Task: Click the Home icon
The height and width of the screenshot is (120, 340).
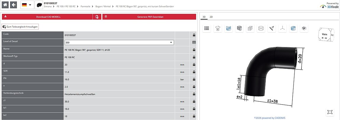Action: tap(5, 5)
